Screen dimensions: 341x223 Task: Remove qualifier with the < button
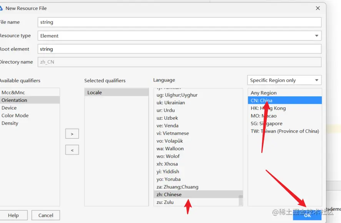point(72,150)
